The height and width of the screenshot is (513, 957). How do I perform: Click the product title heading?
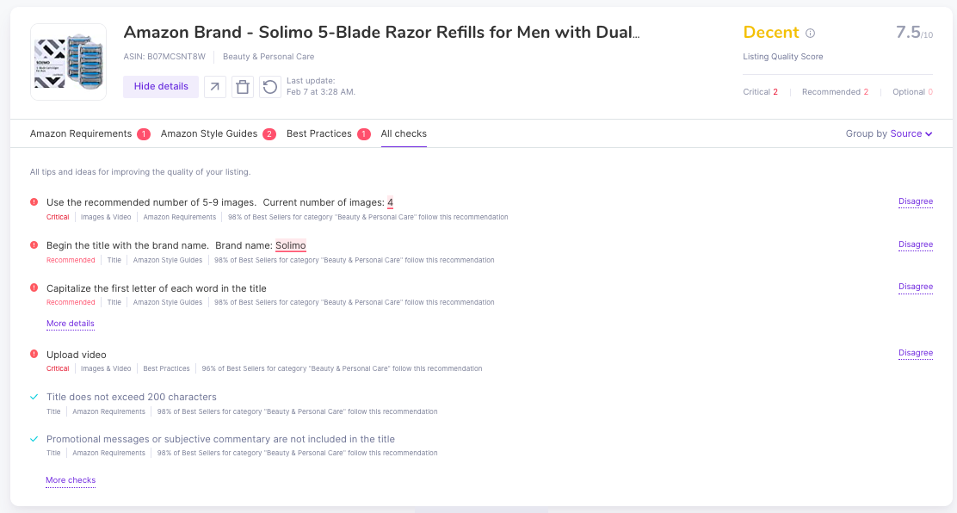point(381,33)
